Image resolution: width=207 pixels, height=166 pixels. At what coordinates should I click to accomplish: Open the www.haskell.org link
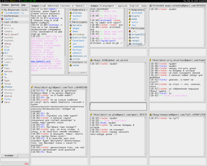(x=41, y=61)
